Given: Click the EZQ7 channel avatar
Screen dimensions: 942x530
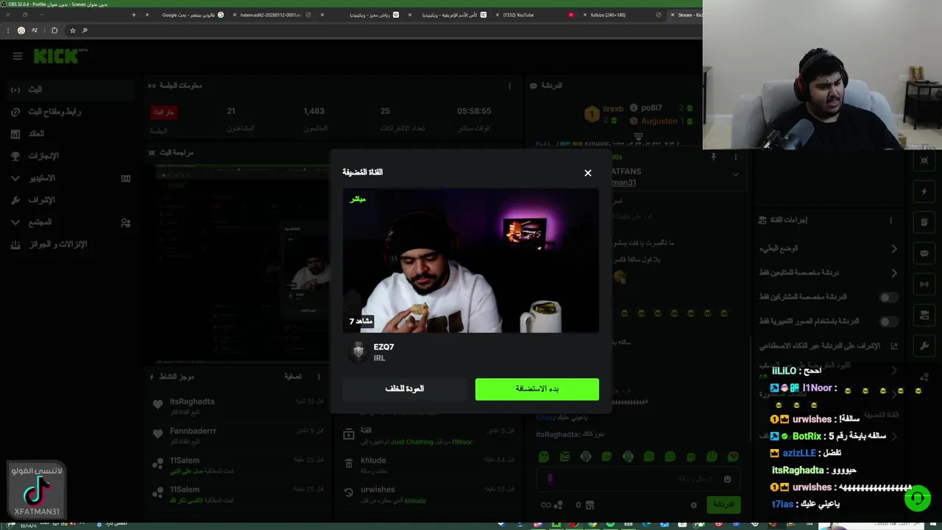Looking at the screenshot, I should [x=358, y=352].
